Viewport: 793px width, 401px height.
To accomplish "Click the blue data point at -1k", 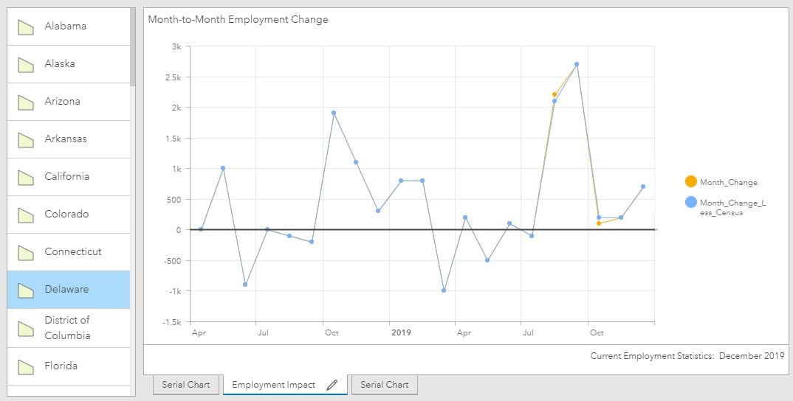I will [x=444, y=290].
